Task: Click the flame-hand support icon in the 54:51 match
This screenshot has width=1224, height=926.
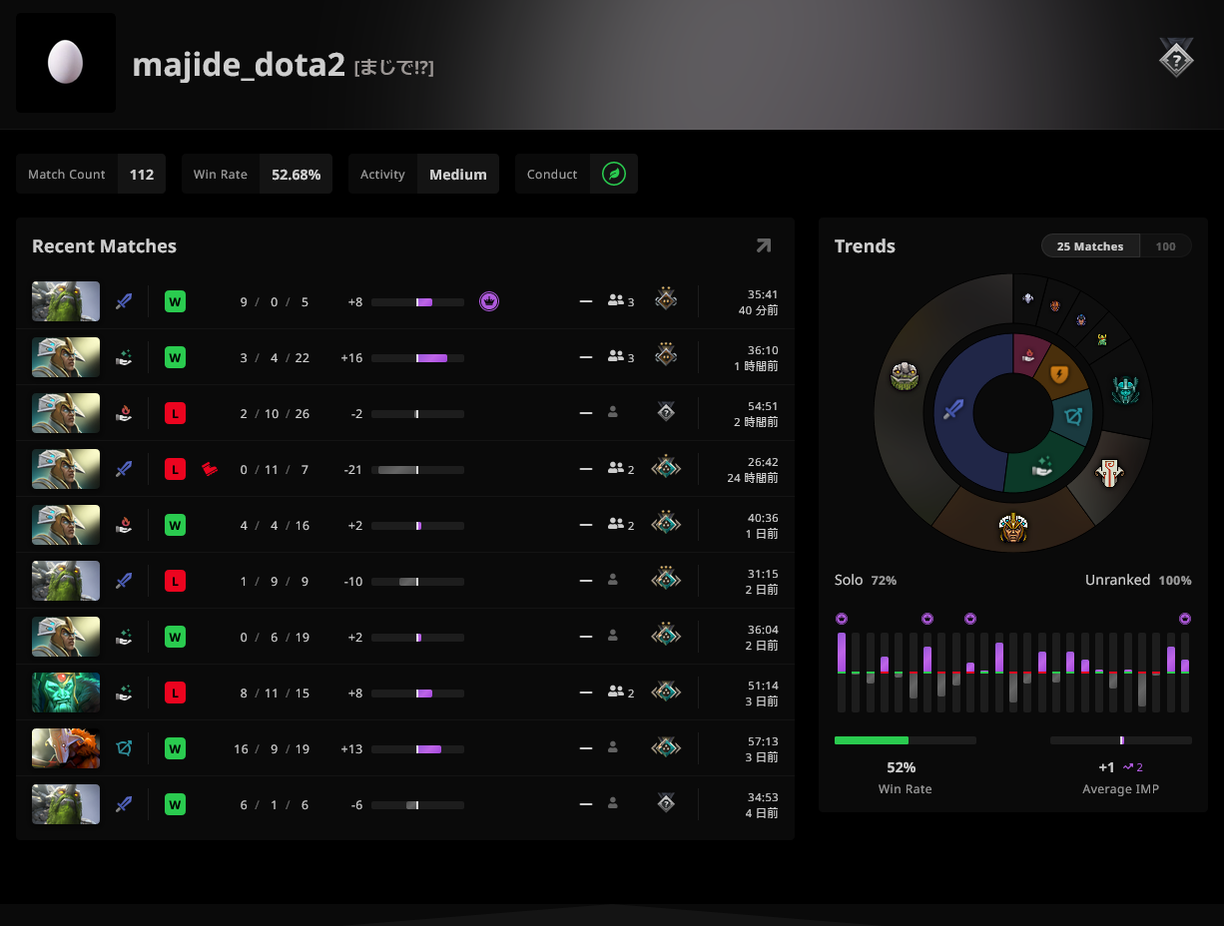Action: click(124, 413)
